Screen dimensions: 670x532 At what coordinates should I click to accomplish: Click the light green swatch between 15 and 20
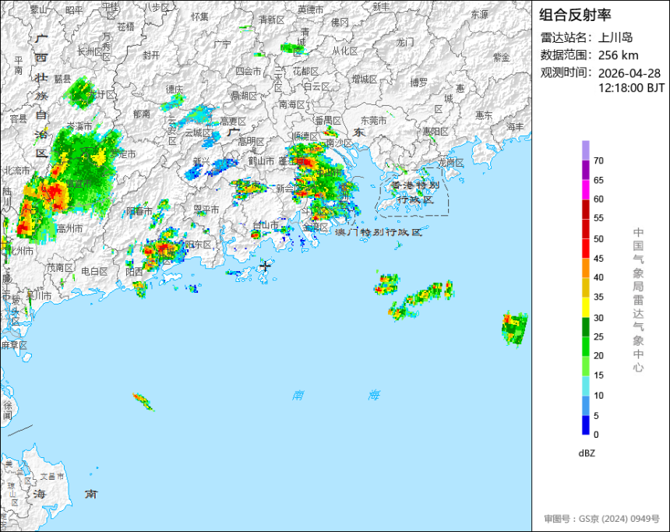(x=585, y=366)
